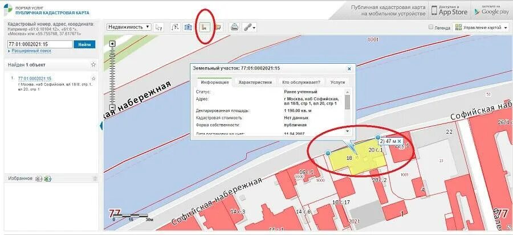
Task: Open the Недвижимость layer dropdown
Action: coord(129,27)
